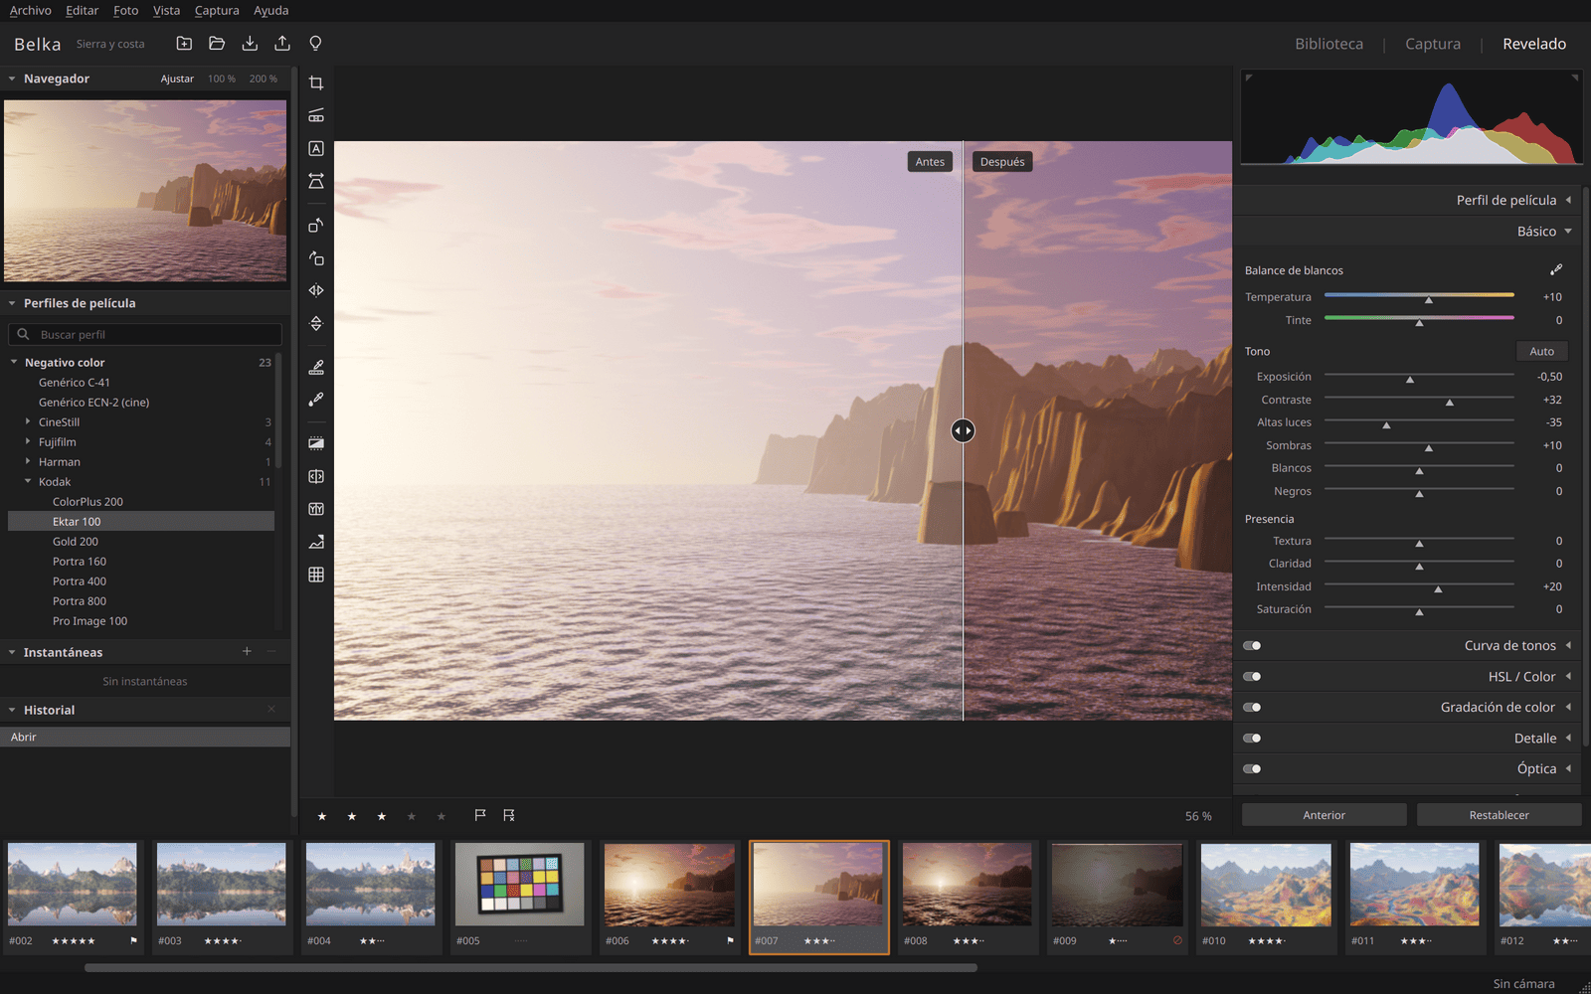This screenshot has height=994, width=1591.
Task: Switch to the Biblioteca tab
Action: pyautogui.click(x=1328, y=44)
